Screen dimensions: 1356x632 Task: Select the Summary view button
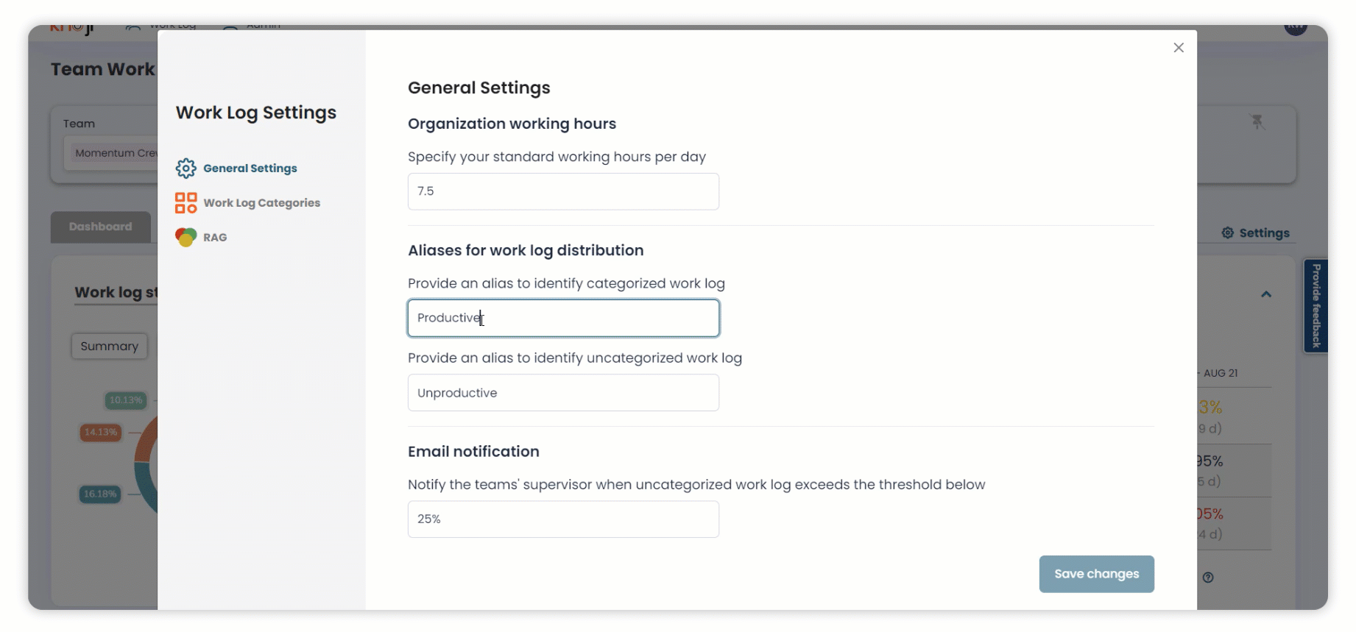click(x=109, y=347)
